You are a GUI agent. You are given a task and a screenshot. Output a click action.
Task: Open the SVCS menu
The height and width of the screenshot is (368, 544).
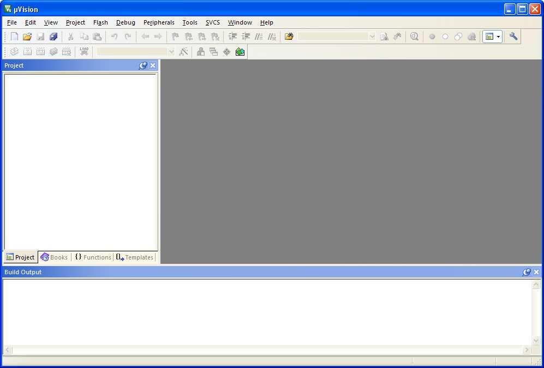point(213,22)
